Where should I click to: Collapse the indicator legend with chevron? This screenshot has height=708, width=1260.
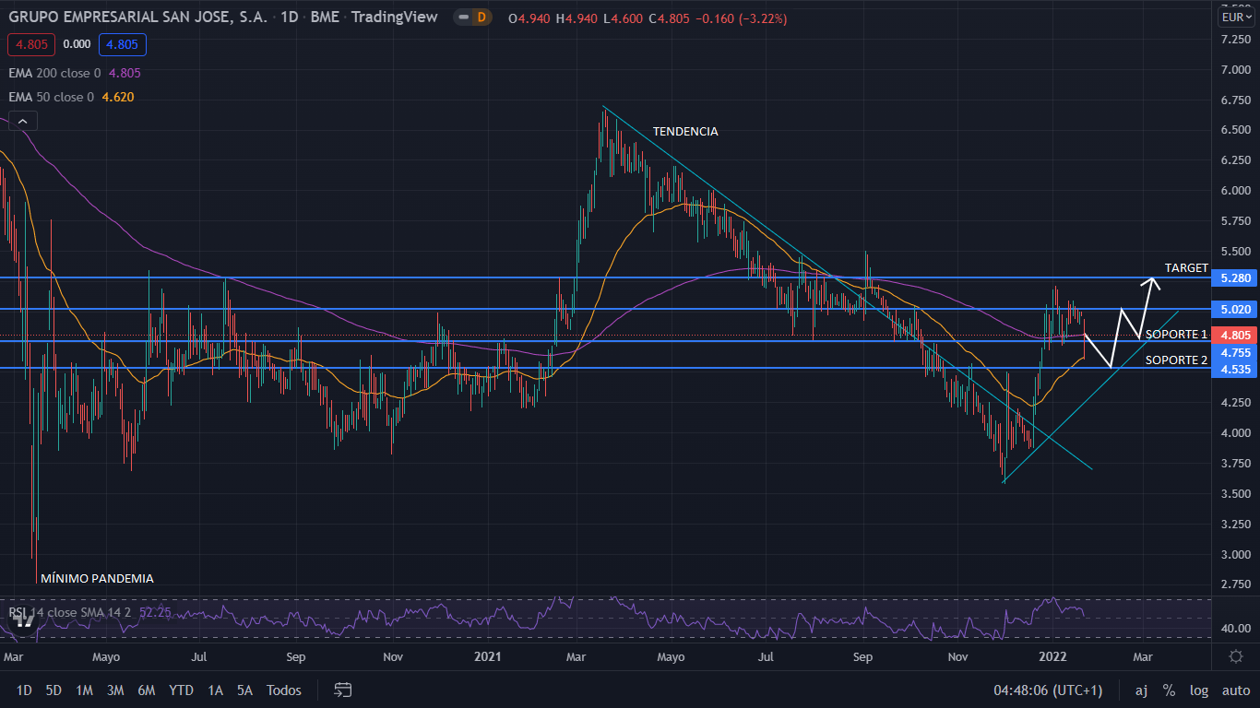click(23, 121)
